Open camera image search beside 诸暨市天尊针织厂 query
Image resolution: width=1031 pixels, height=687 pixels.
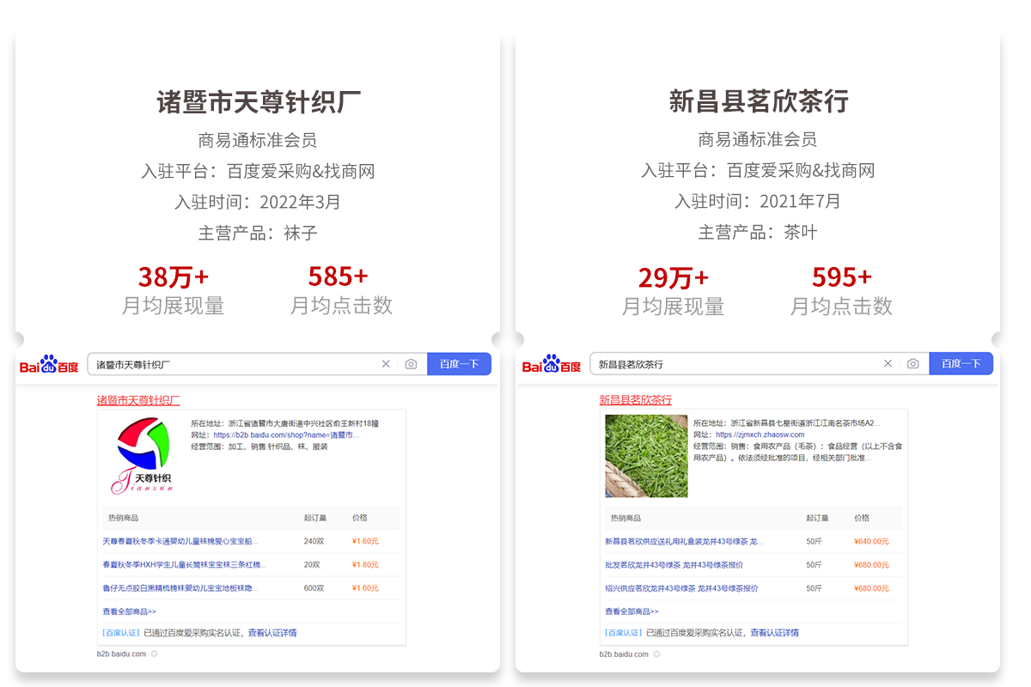[411, 364]
